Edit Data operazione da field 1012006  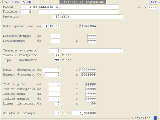[51, 26]
